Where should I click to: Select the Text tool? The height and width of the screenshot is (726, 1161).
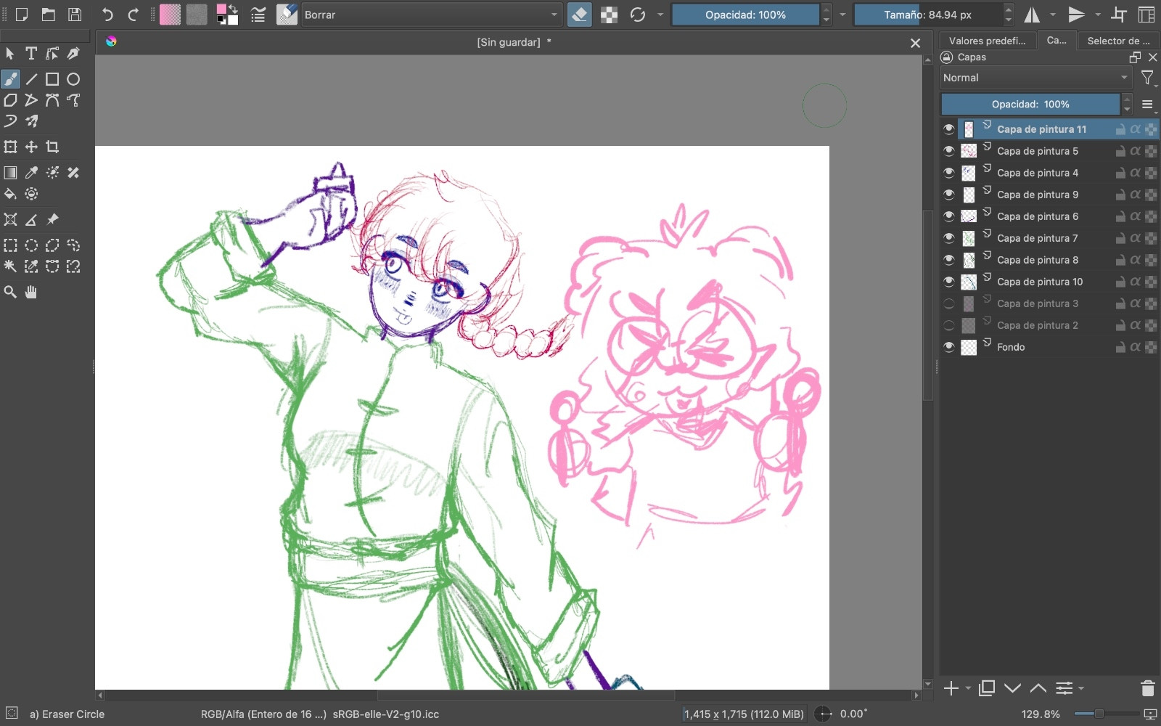31,54
